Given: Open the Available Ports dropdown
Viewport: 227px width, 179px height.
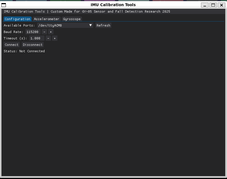Looking at the screenshot, I should pyautogui.click(x=65, y=25).
